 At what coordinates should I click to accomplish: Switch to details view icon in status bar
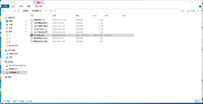(196, 101)
